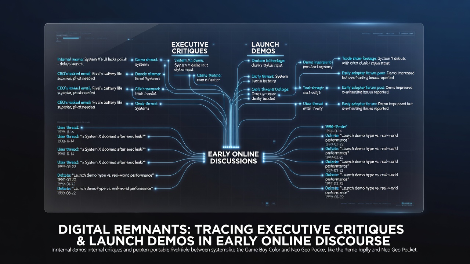Click the DIGITAL REMNANTS main title
The width and height of the screenshot is (470, 264).
coord(231,235)
